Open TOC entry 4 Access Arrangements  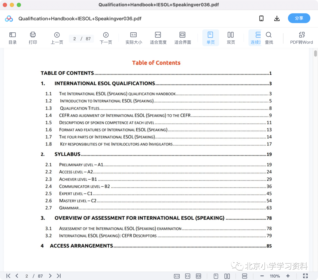click(x=156, y=246)
